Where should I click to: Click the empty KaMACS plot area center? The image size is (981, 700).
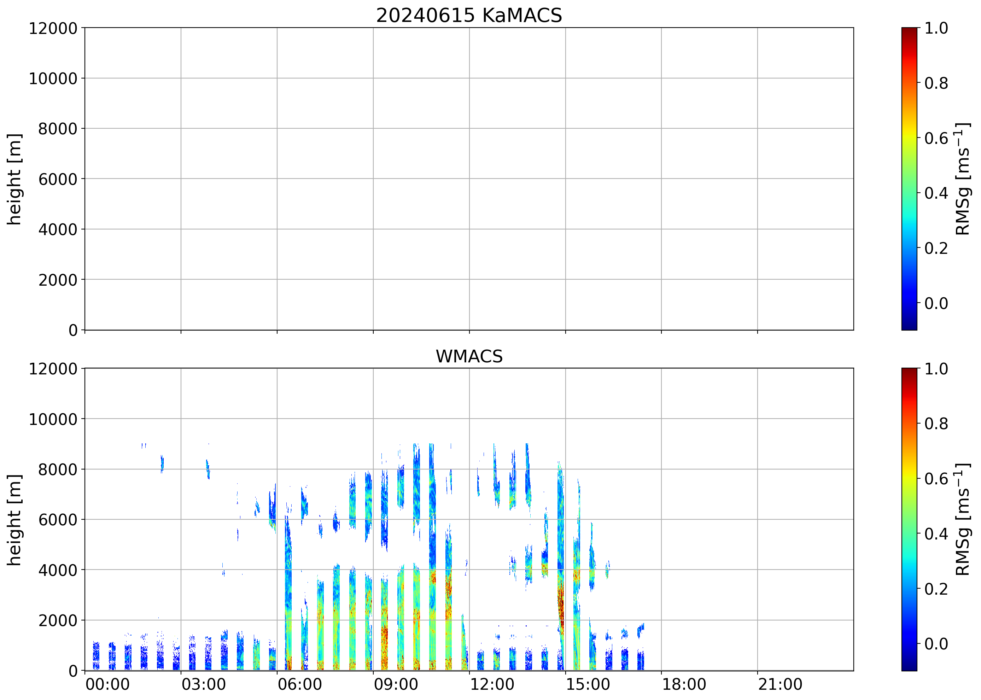[469, 179]
